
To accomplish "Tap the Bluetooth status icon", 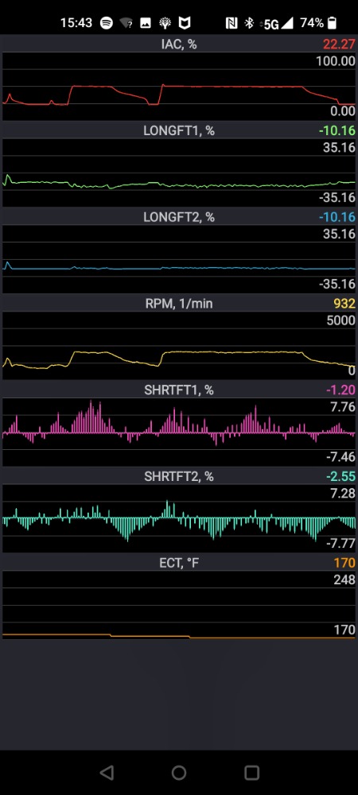I will click(249, 23).
